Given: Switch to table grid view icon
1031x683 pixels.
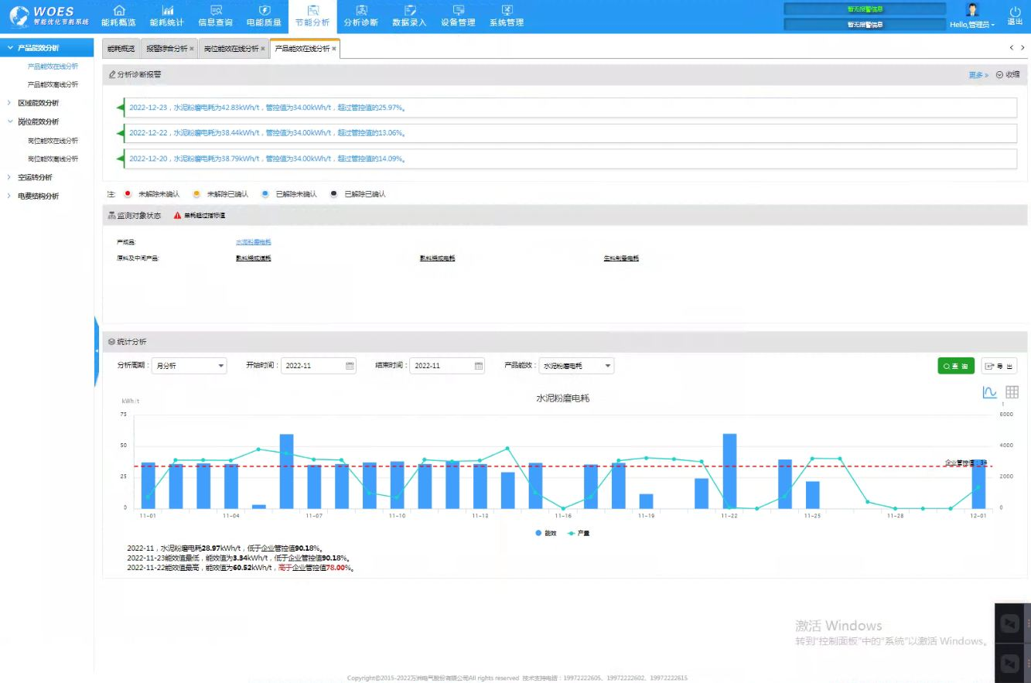Looking at the screenshot, I should 1012,392.
